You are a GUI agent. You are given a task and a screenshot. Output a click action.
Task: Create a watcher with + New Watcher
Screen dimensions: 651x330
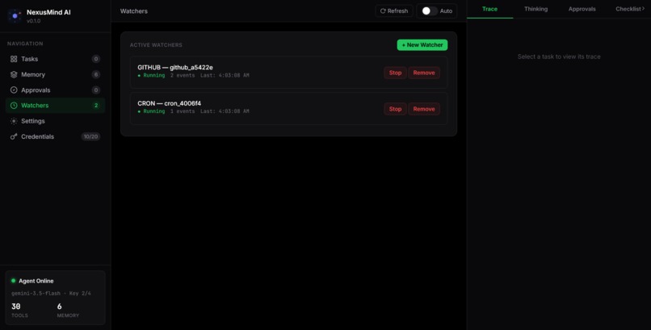[422, 44]
